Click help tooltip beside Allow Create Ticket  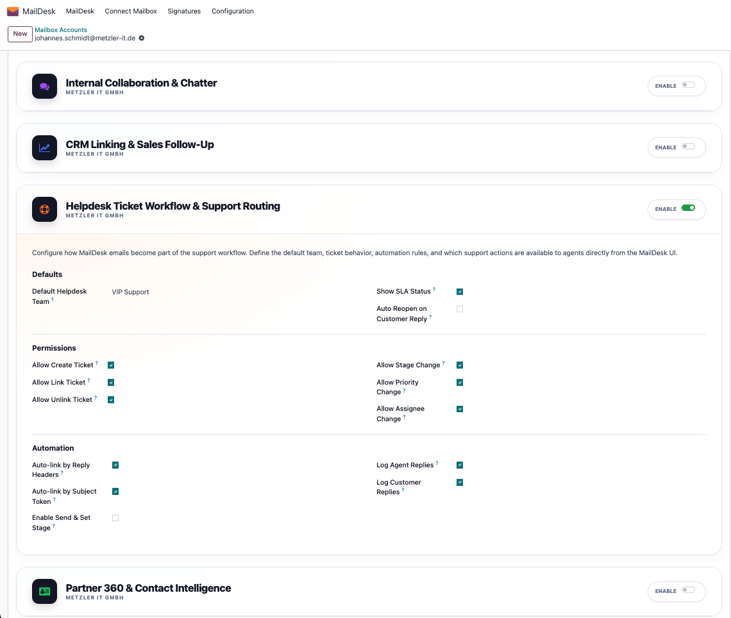click(96, 363)
